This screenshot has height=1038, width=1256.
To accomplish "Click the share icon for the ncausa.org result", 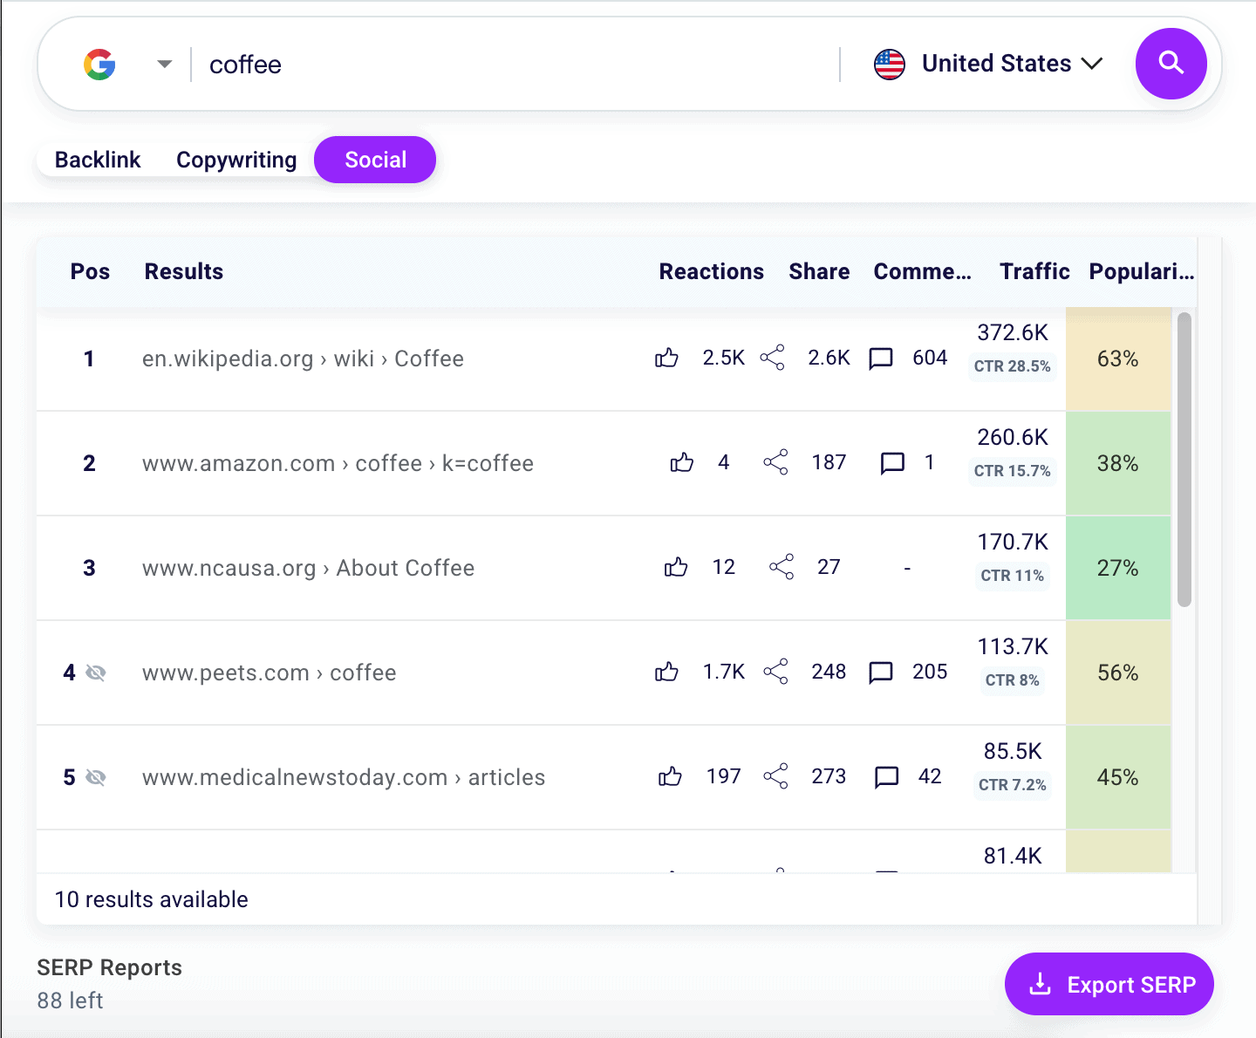I will 782,567.
